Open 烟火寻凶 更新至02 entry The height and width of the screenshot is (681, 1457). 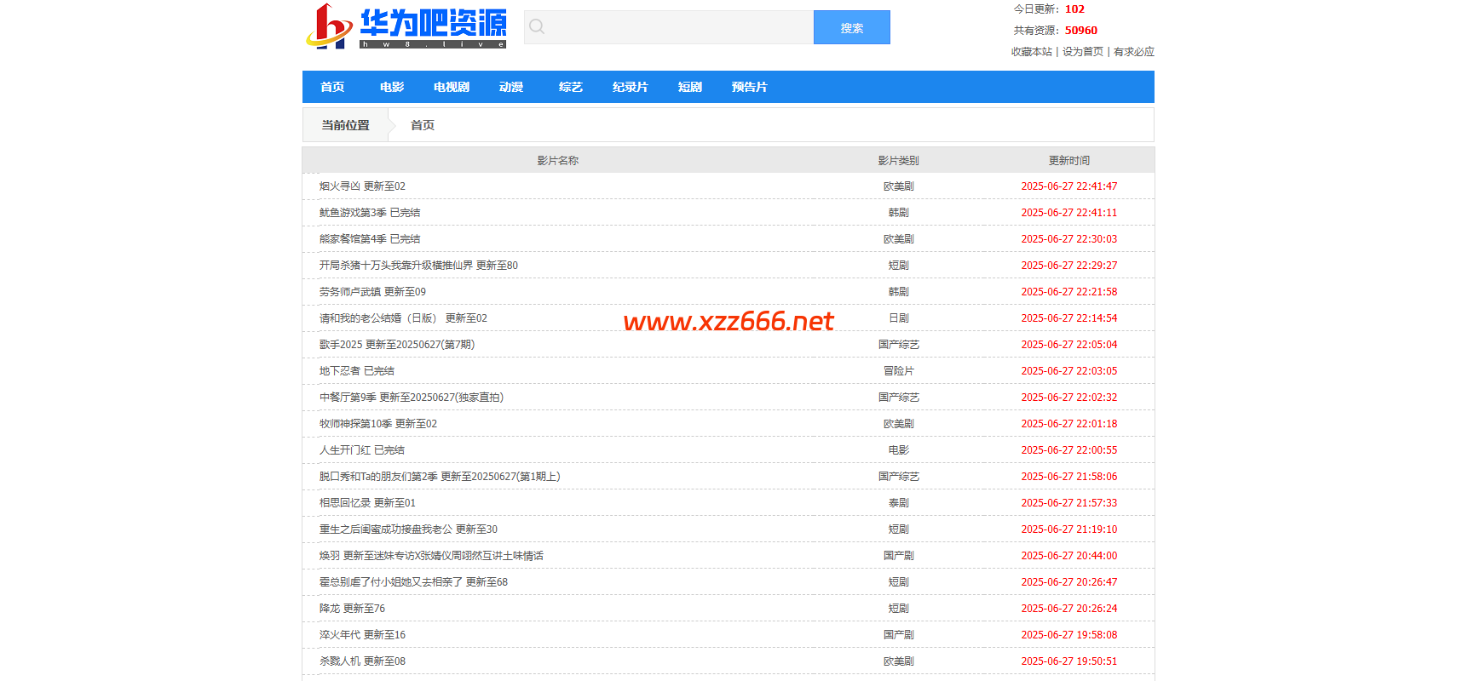[362, 186]
